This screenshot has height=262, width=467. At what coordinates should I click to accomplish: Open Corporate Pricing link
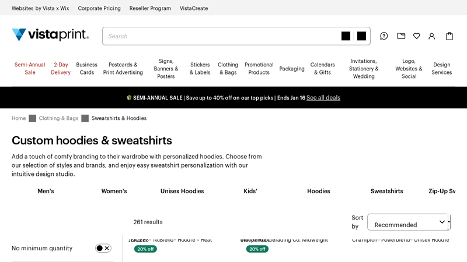point(99,8)
